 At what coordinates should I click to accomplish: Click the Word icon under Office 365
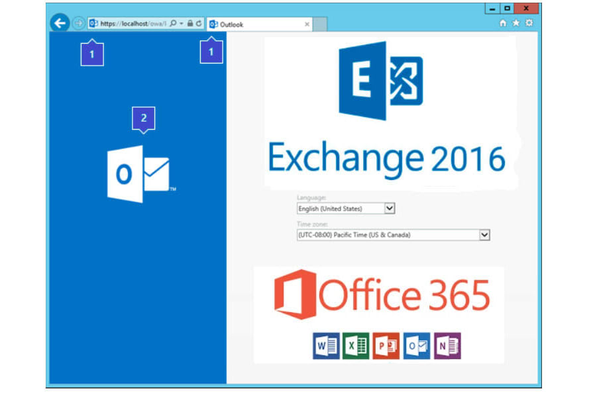326,345
